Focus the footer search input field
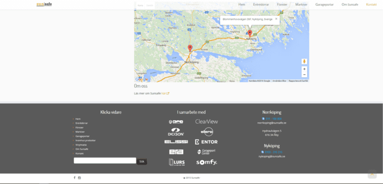The height and width of the screenshot is (184, 383). pos(105,161)
